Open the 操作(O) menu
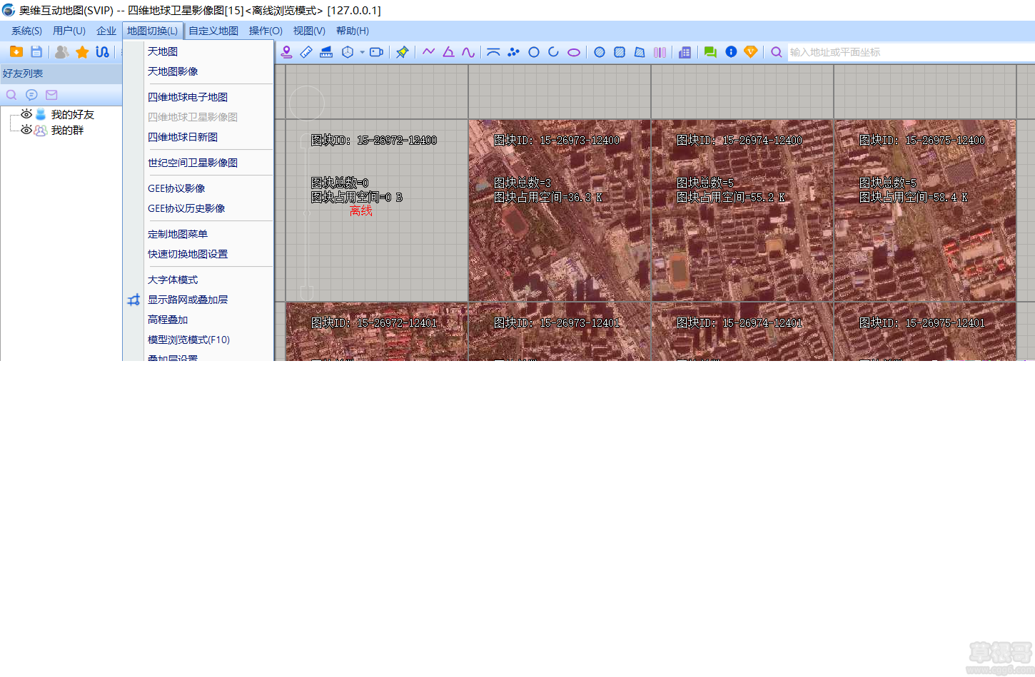This screenshot has height=677, width=1035. click(x=266, y=31)
